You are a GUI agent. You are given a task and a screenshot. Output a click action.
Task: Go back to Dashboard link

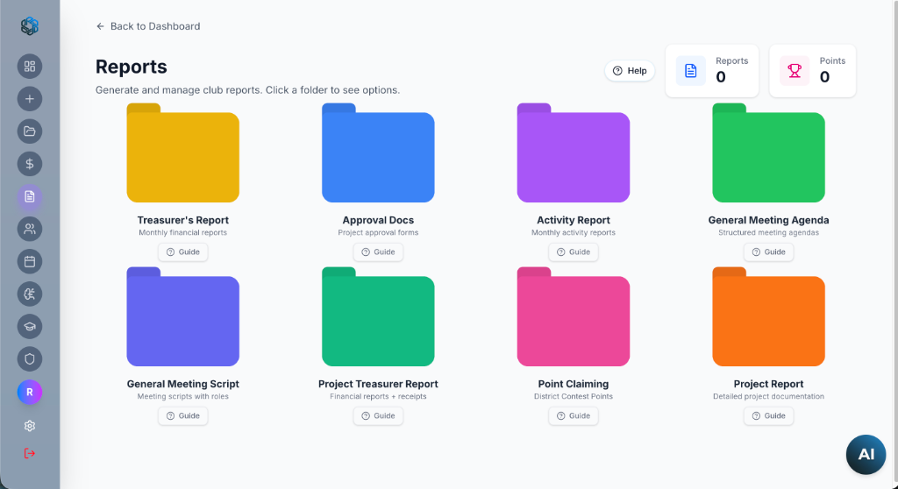coord(148,26)
